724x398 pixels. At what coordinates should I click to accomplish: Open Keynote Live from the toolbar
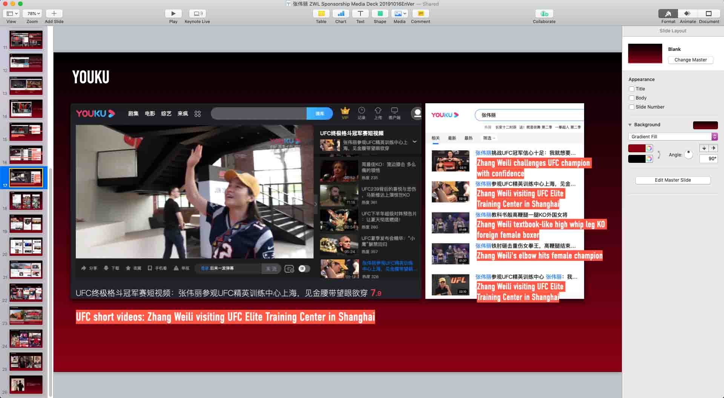coord(197,14)
